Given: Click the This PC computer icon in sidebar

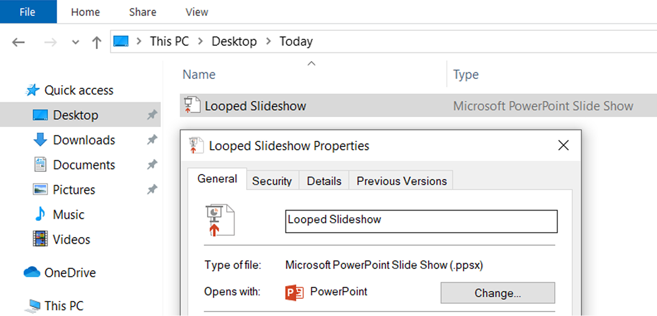Looking at the screenshot, I should coord(32,306).
